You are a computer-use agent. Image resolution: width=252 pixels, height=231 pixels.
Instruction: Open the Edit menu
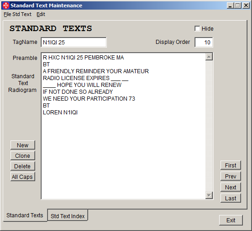point(41,14)
